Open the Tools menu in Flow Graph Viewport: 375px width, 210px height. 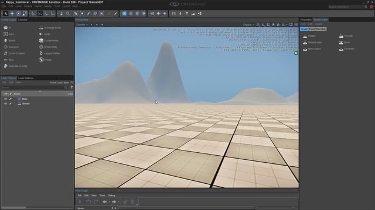(x=103, y=195)
